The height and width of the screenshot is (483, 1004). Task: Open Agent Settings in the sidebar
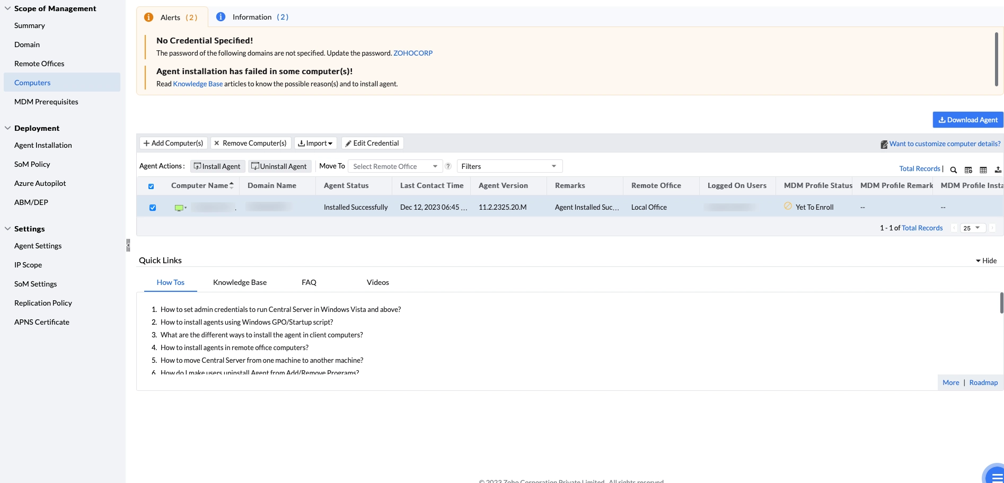pos(38,246)
